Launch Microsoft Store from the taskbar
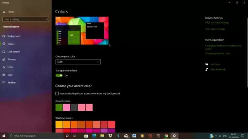The width and height of the screenshot is (248, 139). tap(86, 136)
